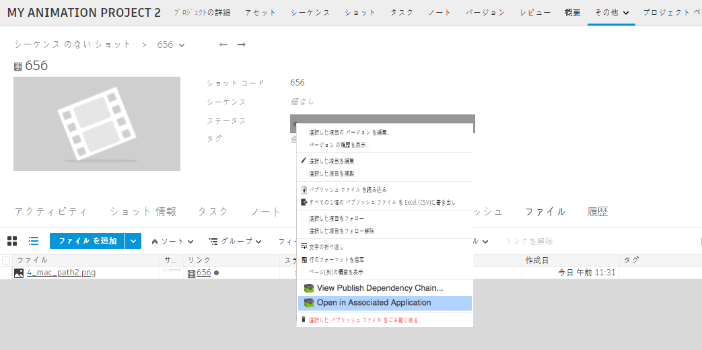Click the pencil edit icon in context menu

[x=304, y=160]
